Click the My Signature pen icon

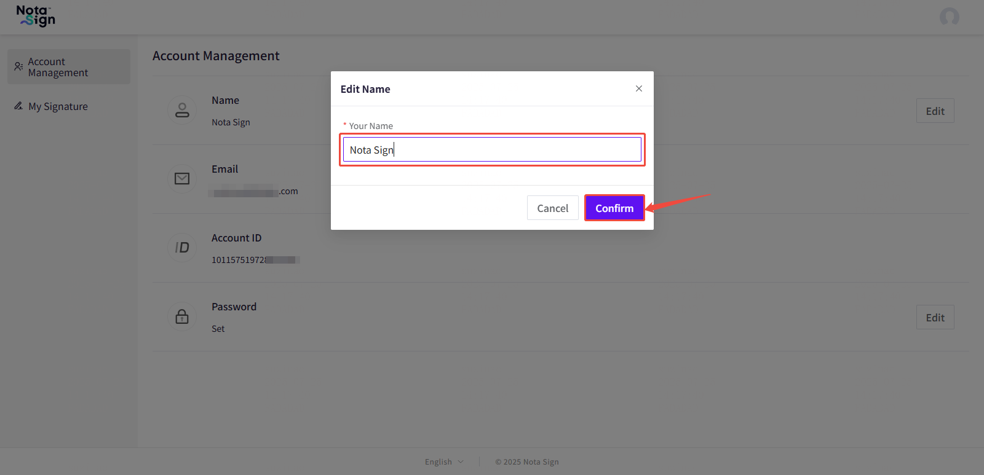(18, 106)
